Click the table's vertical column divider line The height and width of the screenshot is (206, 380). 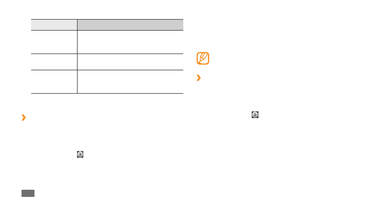point(77,61)
